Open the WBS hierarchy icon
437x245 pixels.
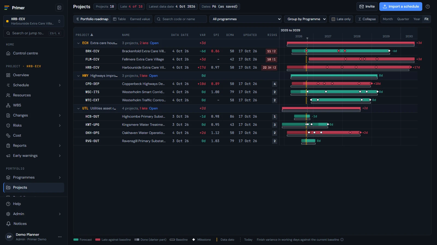pyautogui.click(x=8, y=105)
